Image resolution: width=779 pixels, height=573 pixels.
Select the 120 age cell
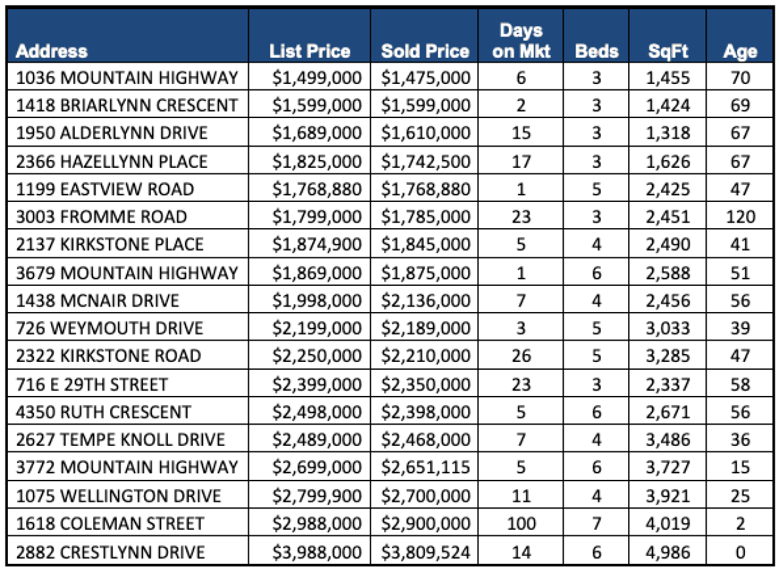740,217
